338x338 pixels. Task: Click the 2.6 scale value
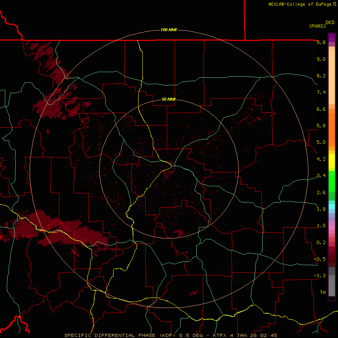point(321,193)
